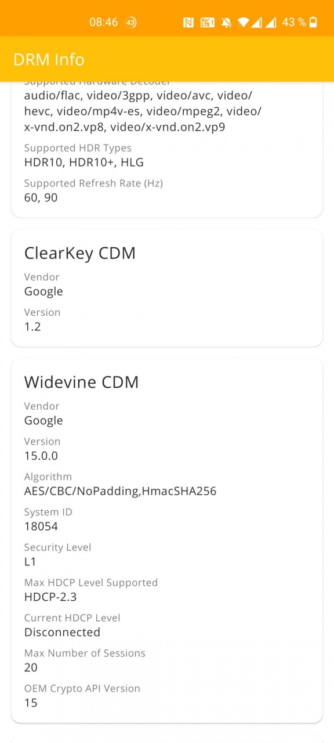This screenshot has width=334, height=743.
Task: Tap Security Level L1 value
Action: click(57, 554)
